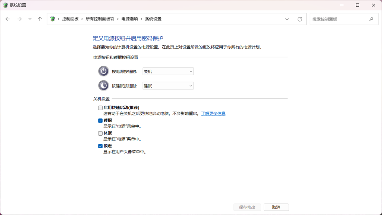Expand chevron after 控制面板 breadcrumb
The image size is (382, 215).
coord(82,19)
